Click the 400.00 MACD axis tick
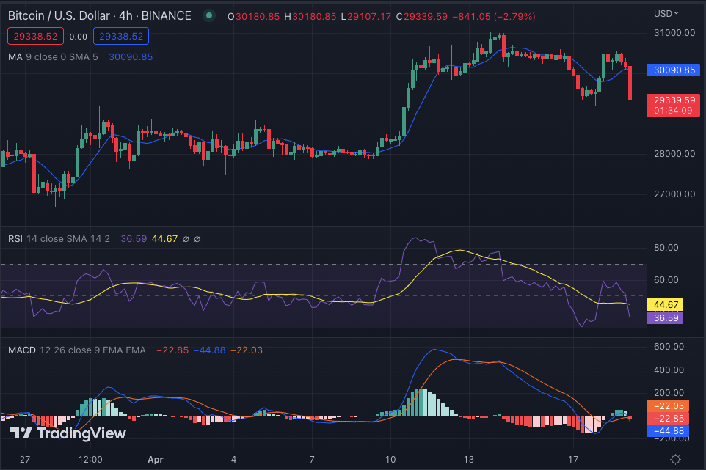The width and height of the screenshot is (706, 470). pyautogui.click(x=669, y=370)
